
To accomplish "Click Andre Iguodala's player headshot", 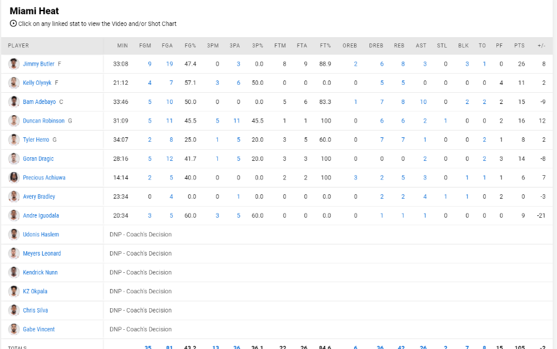I will 14,215.
